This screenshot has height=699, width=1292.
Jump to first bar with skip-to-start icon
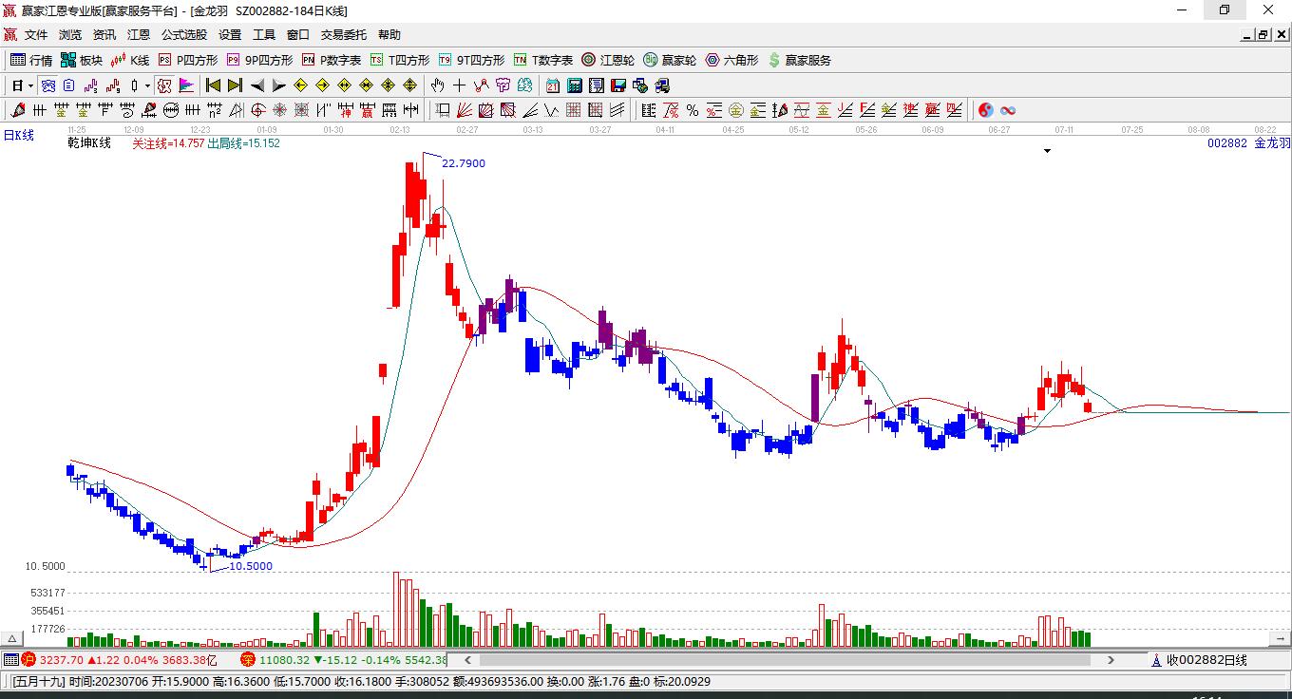coord(213,85)
